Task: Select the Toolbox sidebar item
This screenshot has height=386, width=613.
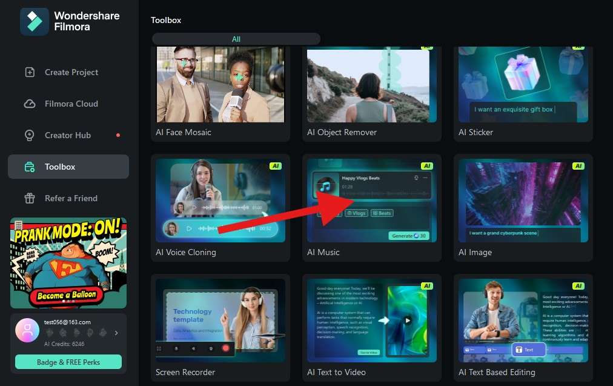Action: [x=68, y=167]
